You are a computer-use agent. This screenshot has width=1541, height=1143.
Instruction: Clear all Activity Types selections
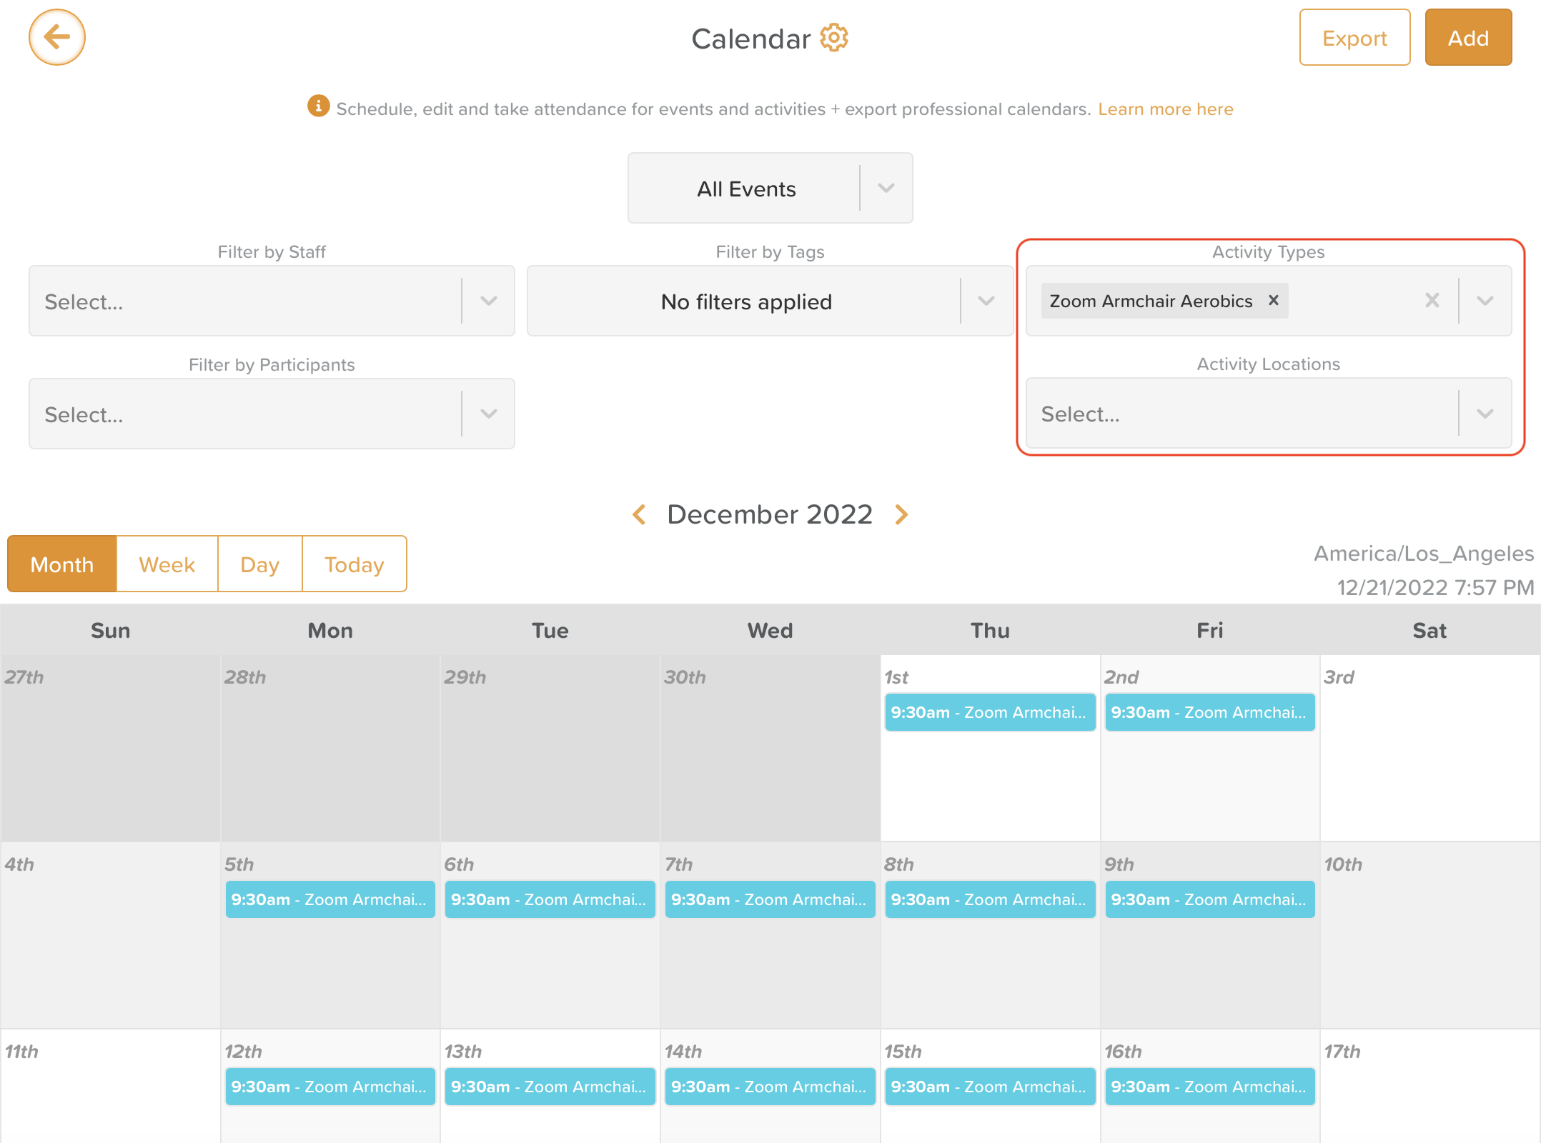click(x=1432, y=301)
